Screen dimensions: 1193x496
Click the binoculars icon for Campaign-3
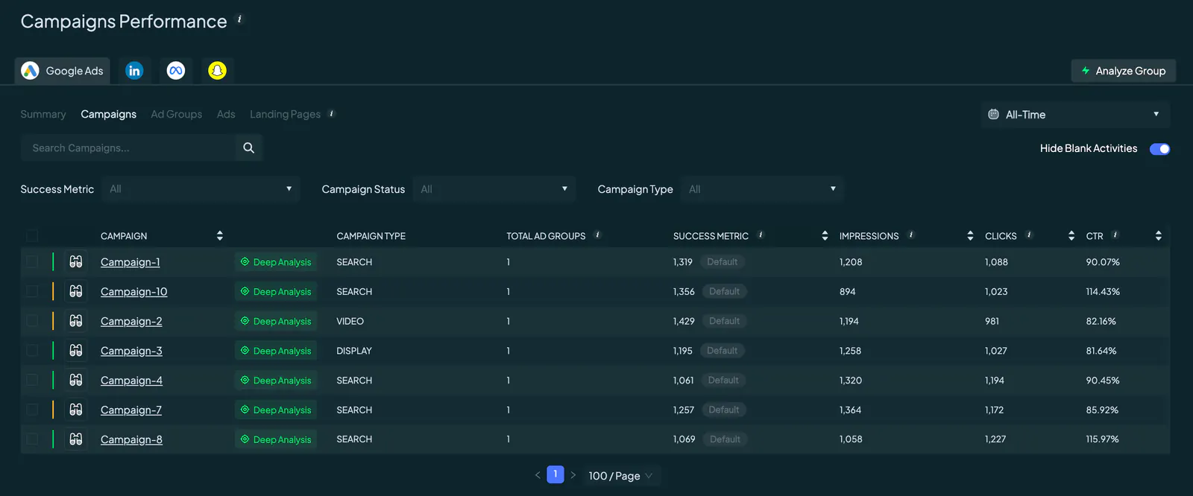(76, 351)
